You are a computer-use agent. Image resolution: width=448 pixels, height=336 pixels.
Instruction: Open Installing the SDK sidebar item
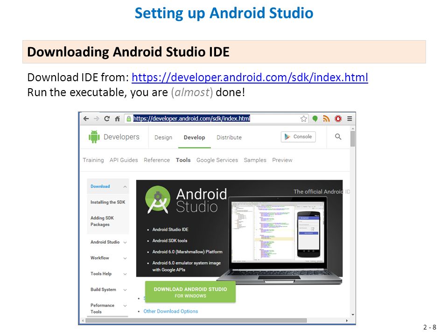(x=108, y=202)
